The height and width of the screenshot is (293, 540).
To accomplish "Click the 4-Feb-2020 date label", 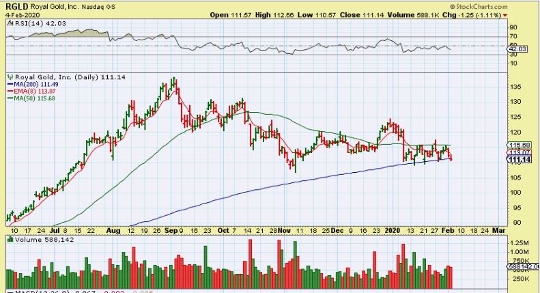I will click(x=23, y=15).
